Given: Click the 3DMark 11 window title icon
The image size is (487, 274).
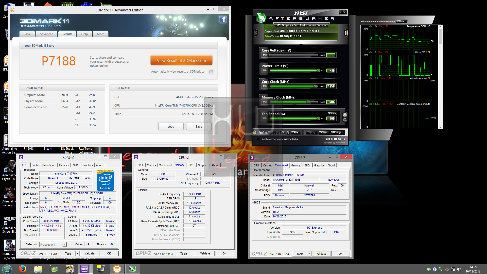Looking at the screenshot, I should pos(12,10).
